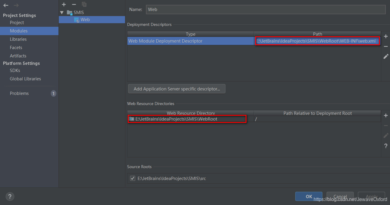Remove the deployment descriptor with the minus icon
Viewport: 390px width, 205px height.
coord(386,46)
